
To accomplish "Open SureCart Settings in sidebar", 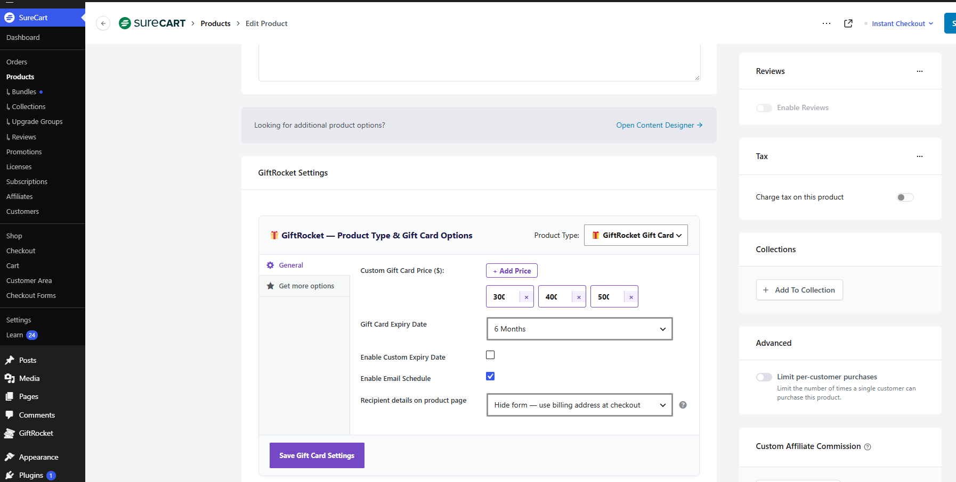I will pyautogui.click(x=19, y=320).
